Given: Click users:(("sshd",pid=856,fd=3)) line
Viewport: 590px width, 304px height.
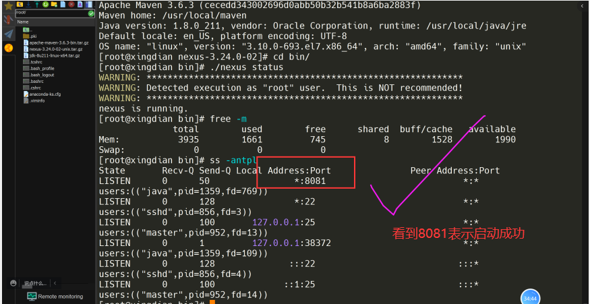Looking at the screenshot, I should pyautogui.click(x=175, y=212).
